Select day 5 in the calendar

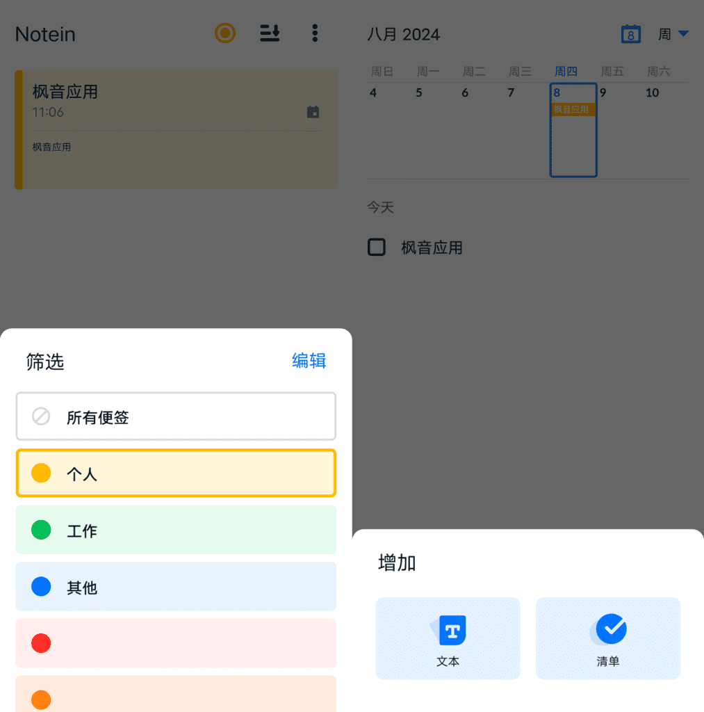click(x=419, y=93)
